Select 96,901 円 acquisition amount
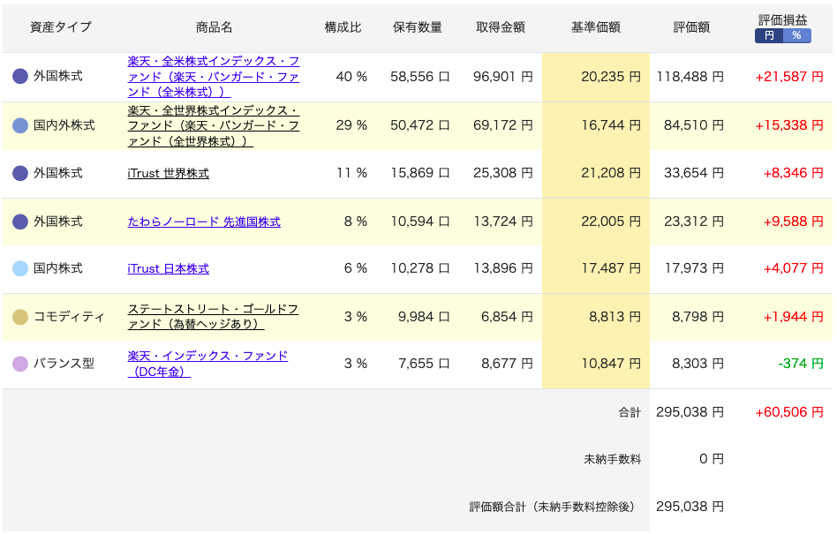The image size is (837, 534). click(x=503, y=77)
